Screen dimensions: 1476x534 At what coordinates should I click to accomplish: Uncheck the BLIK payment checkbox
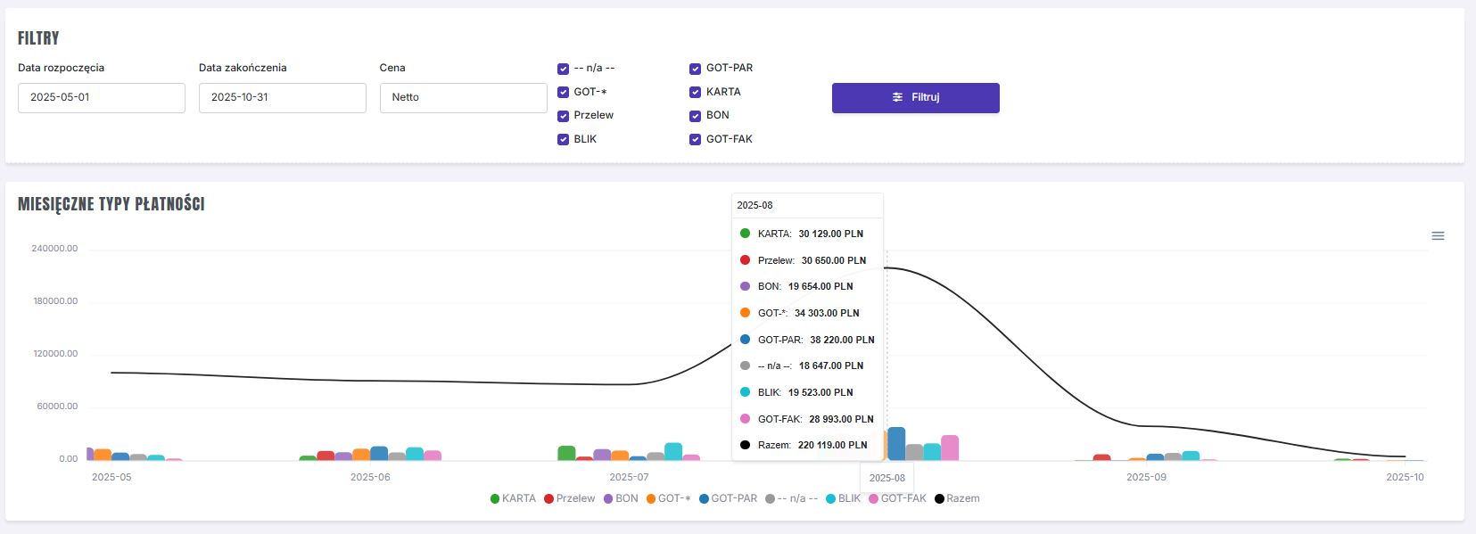563,140
